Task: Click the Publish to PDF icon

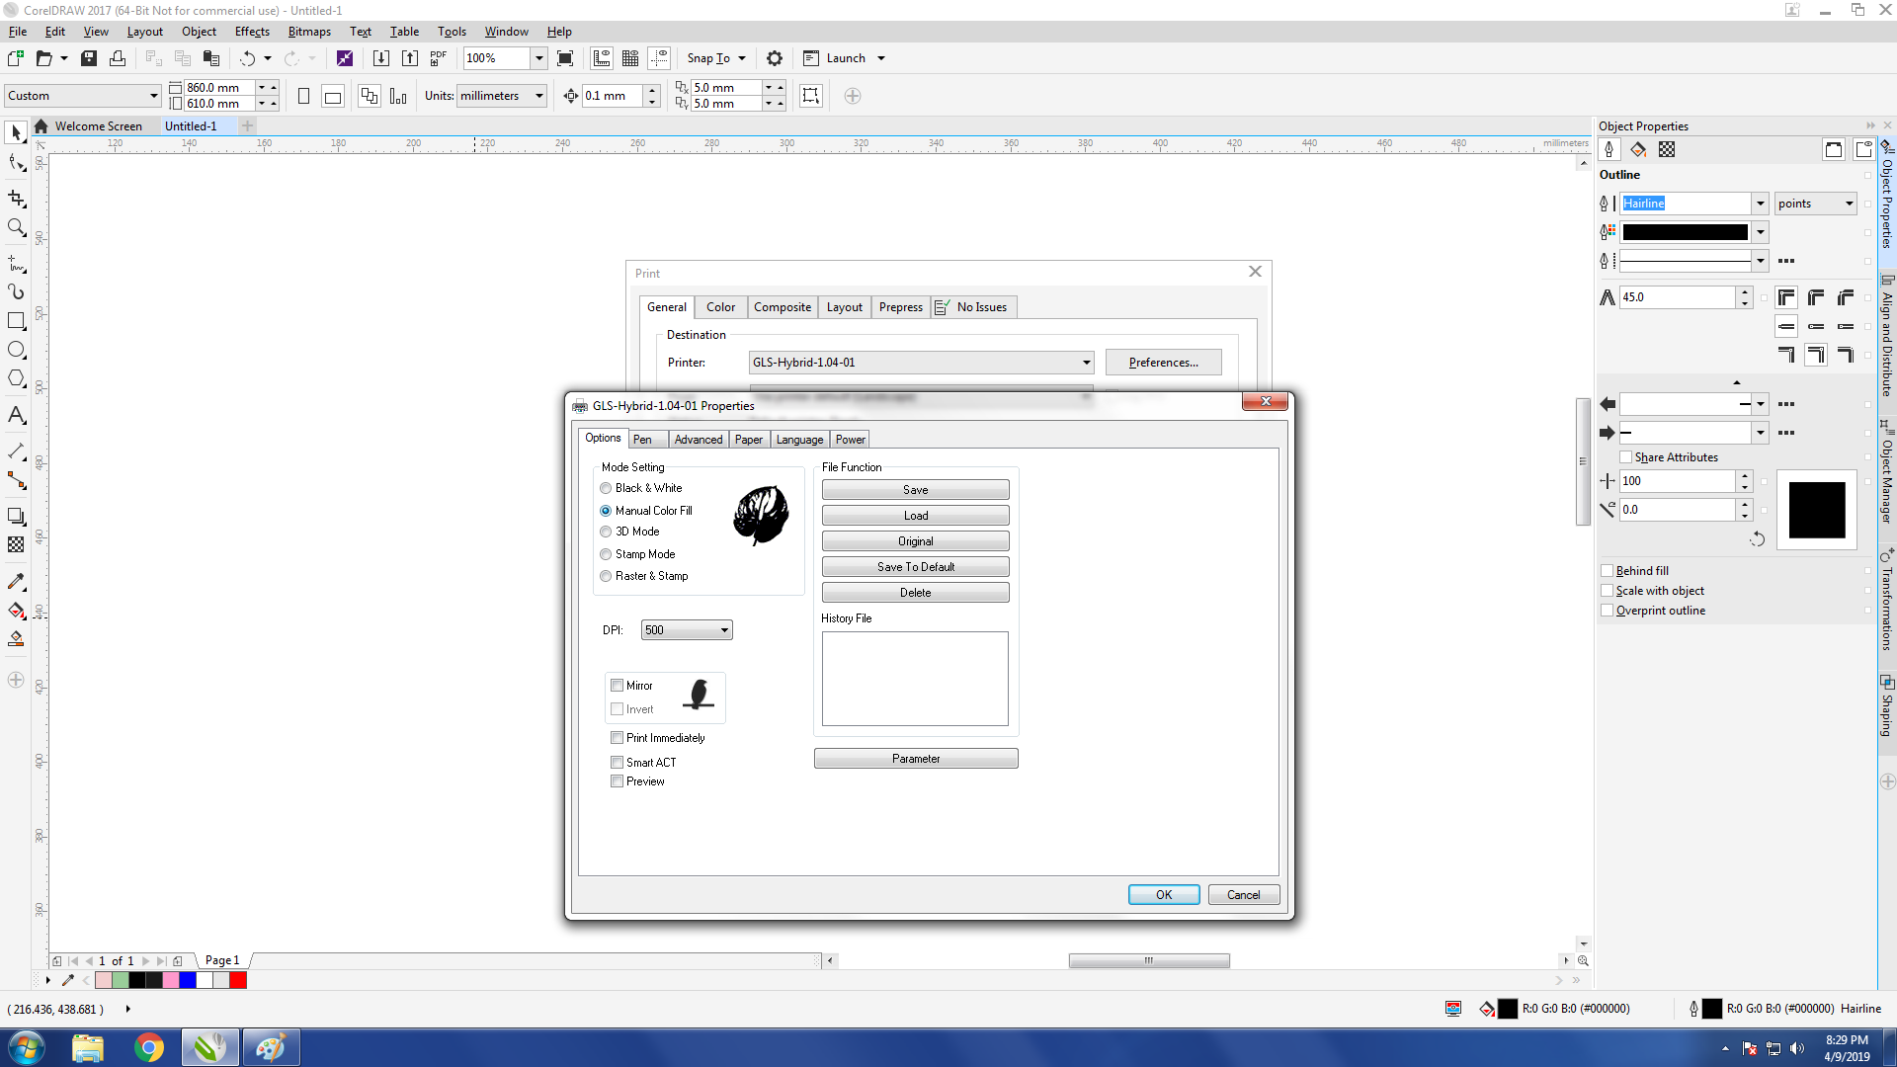Action: [438, 58]
